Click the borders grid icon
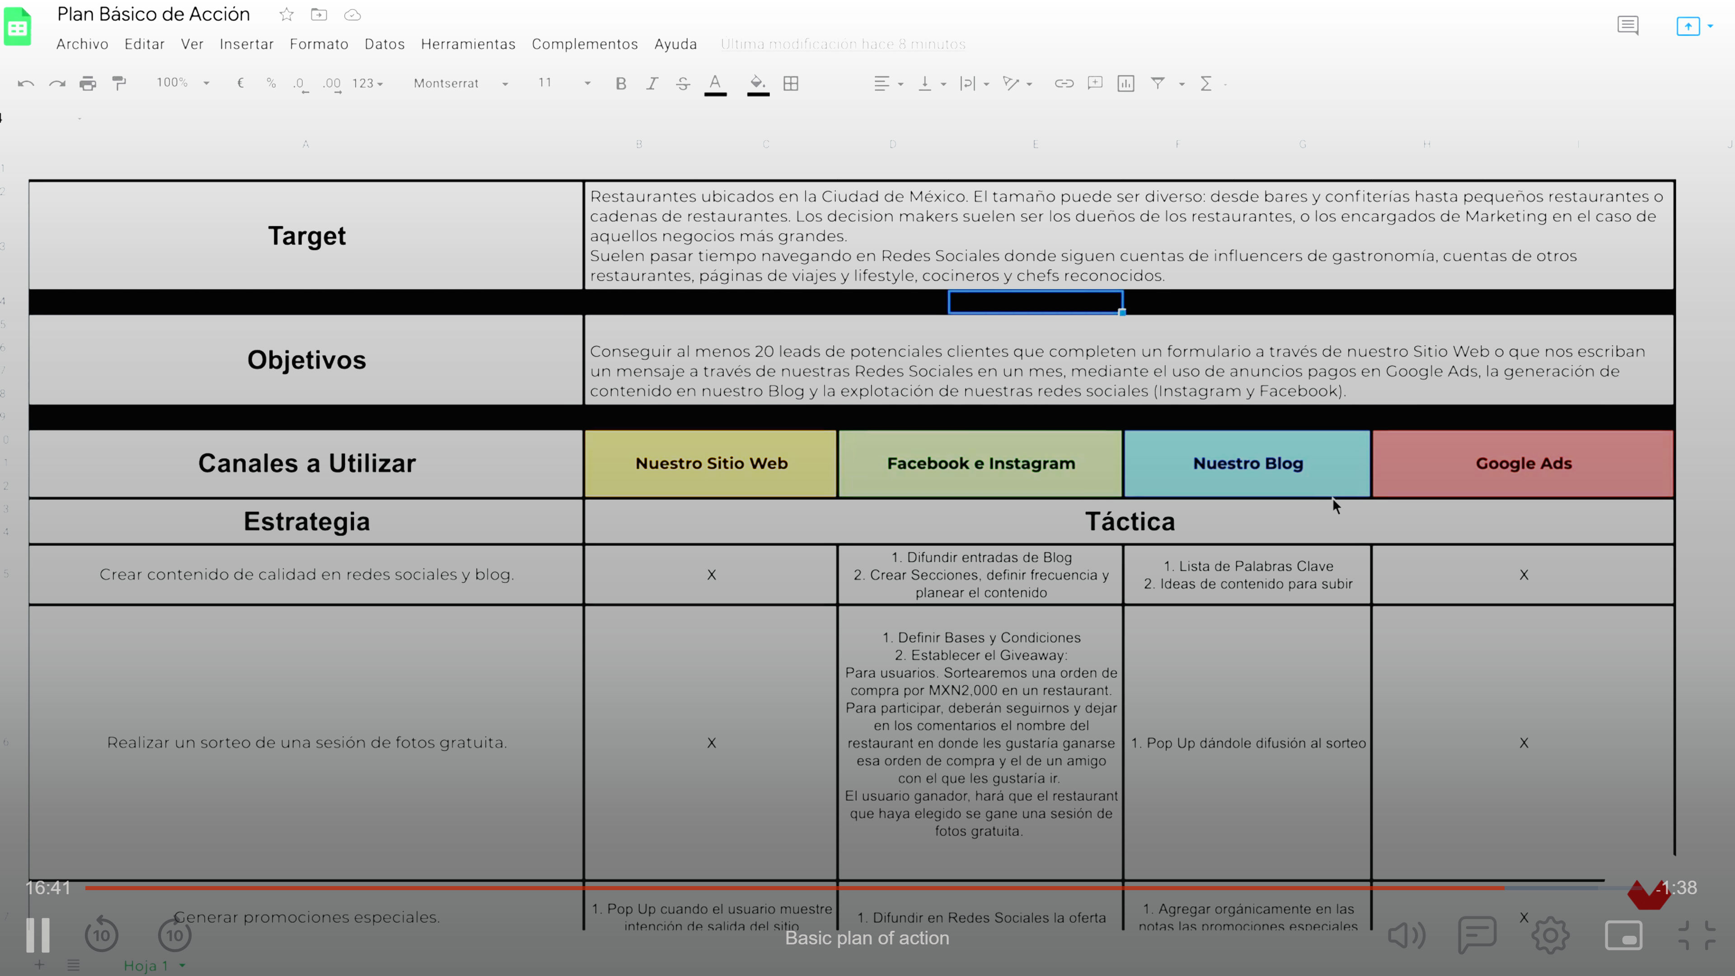 [x=791, y=83]
